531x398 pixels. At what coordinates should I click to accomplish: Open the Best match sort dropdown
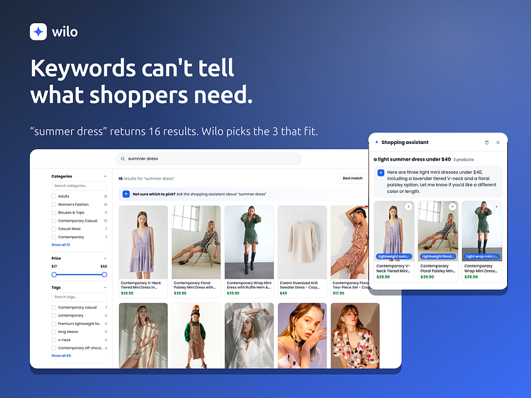(x=353, y=178)
